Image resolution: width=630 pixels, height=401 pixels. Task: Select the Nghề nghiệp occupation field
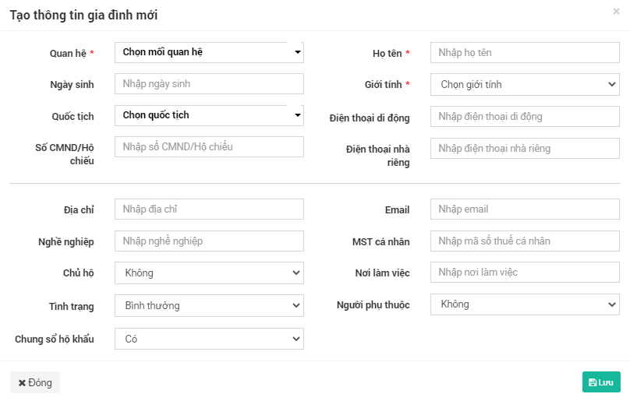tap(209, 241)
